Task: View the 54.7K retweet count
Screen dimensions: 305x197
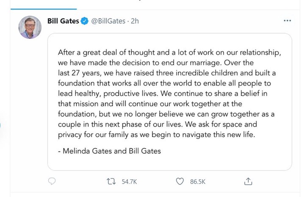Action: [x=129, y=182]
